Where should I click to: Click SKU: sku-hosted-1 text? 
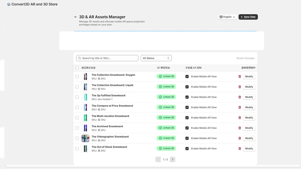(102, 99)
